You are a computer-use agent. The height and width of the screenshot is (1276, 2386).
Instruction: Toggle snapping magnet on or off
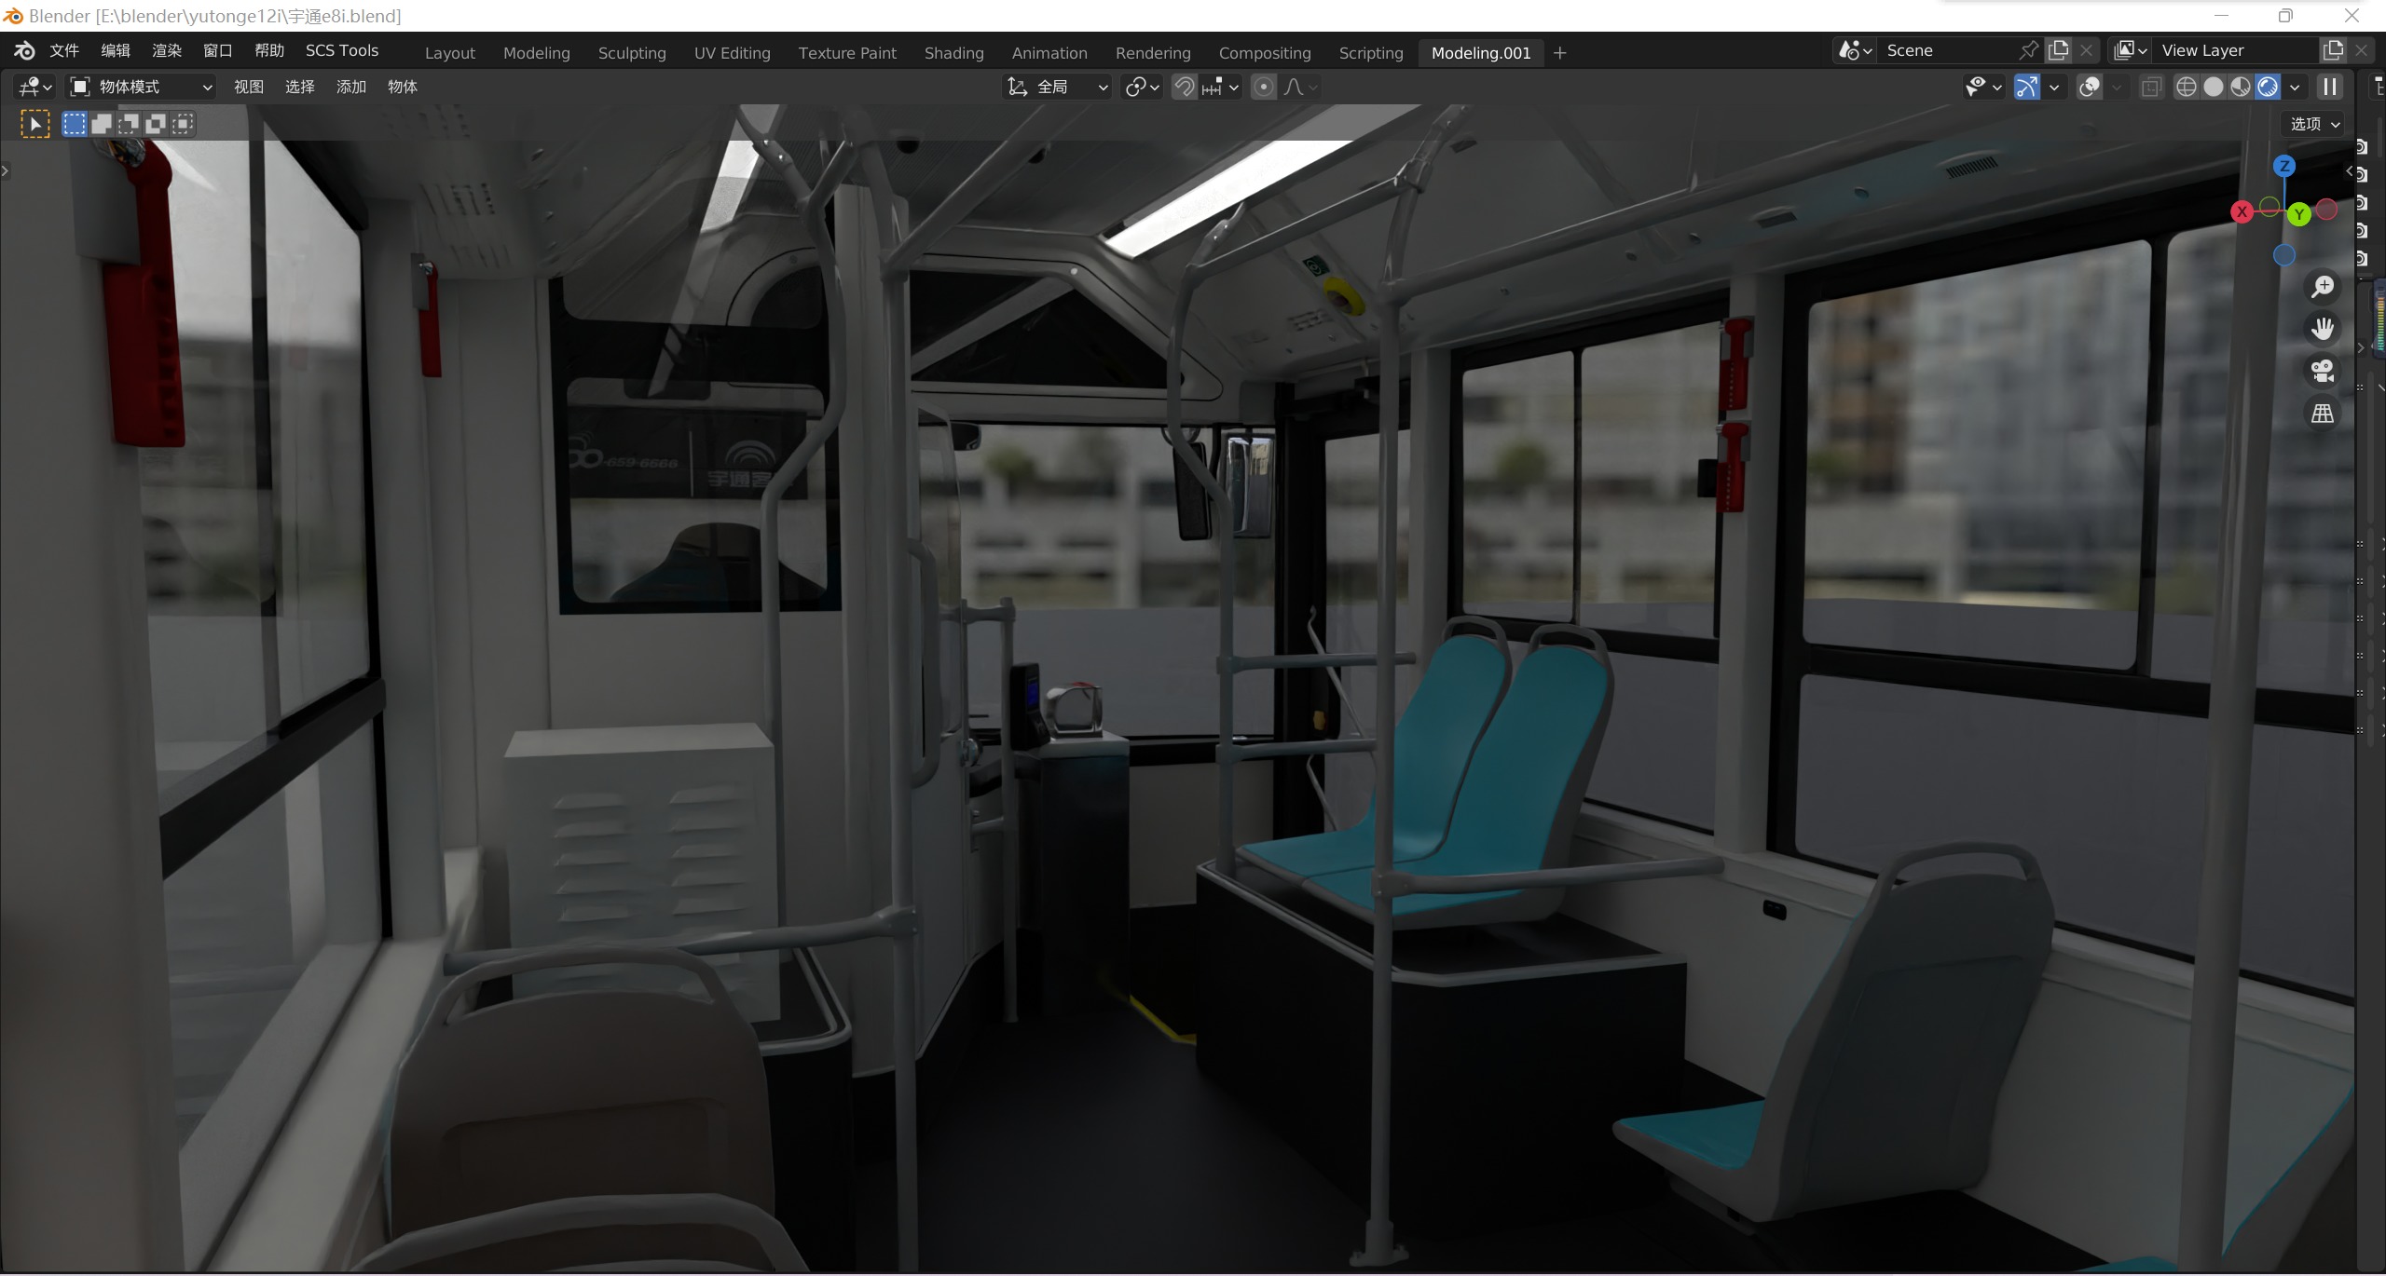[1184, 87]
